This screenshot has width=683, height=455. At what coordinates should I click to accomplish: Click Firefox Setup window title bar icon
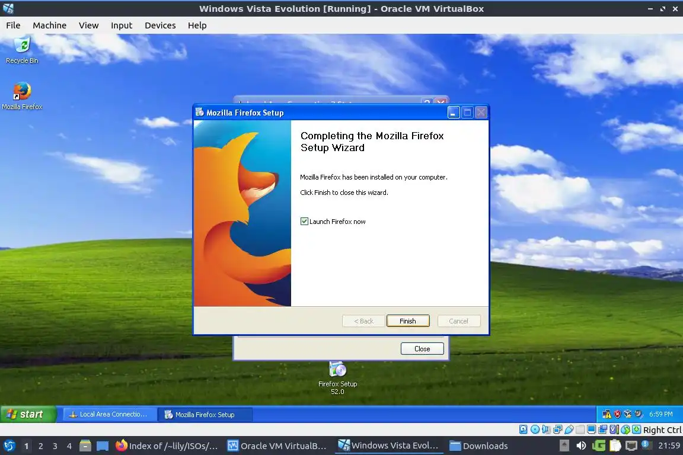pos(199,112)
